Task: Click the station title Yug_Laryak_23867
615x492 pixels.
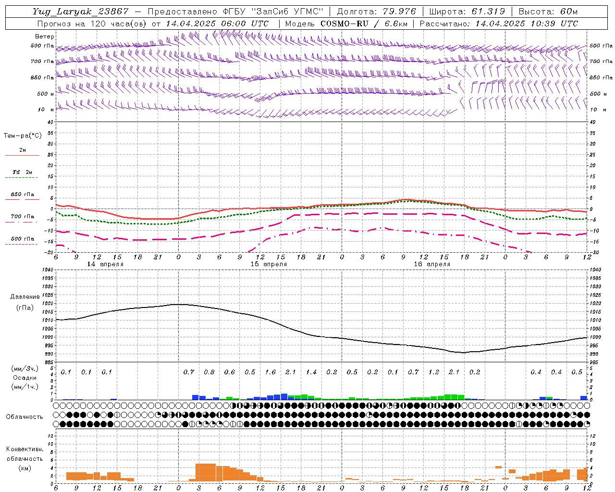Action: 81,12
